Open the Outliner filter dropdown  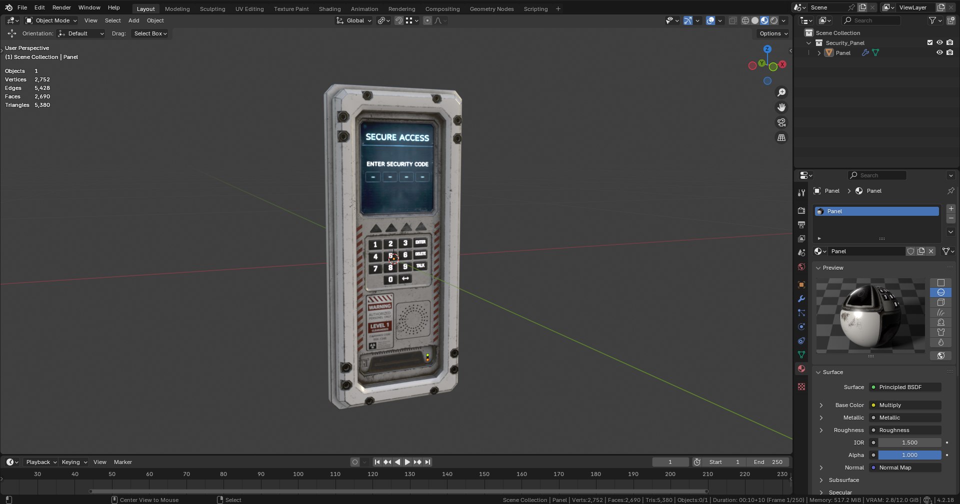coord(935,20)
